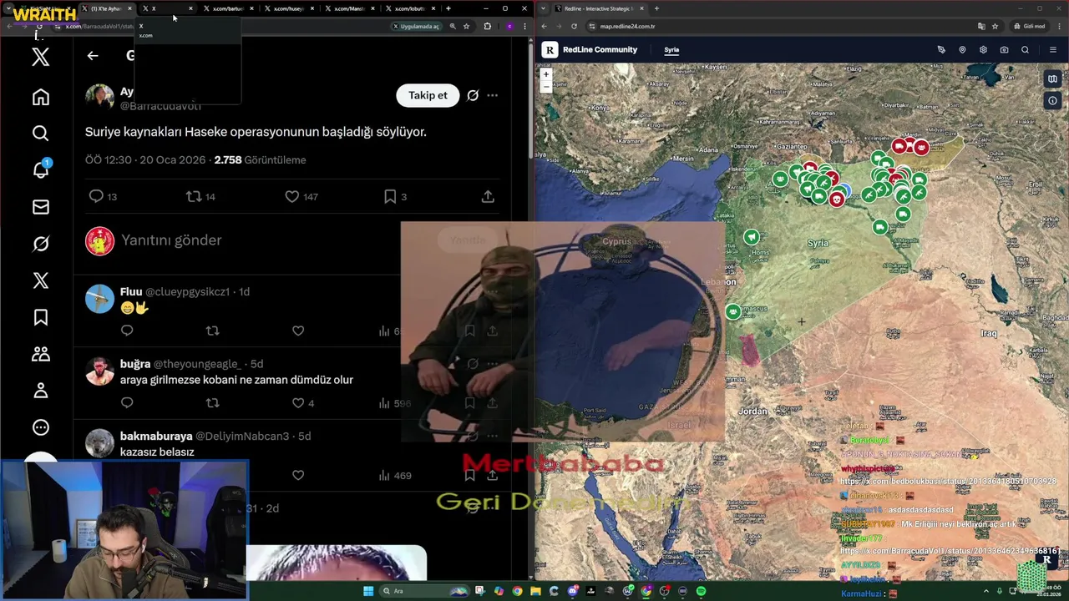The width and height of the screenshot is (1069, 601).
Task: Zoom out on the RedLine map
Action: coord(546,86)
